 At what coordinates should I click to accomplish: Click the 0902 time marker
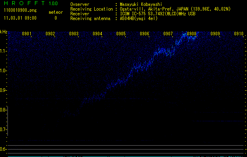(x=50, y=34)
